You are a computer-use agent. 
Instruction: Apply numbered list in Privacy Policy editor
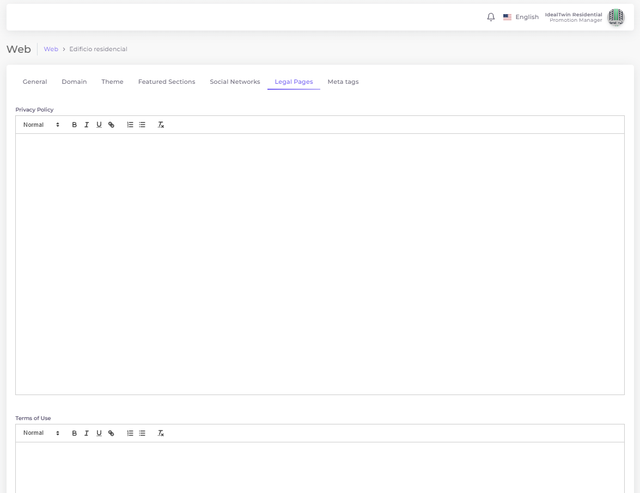pyautogui.click(x=130, y=125)
